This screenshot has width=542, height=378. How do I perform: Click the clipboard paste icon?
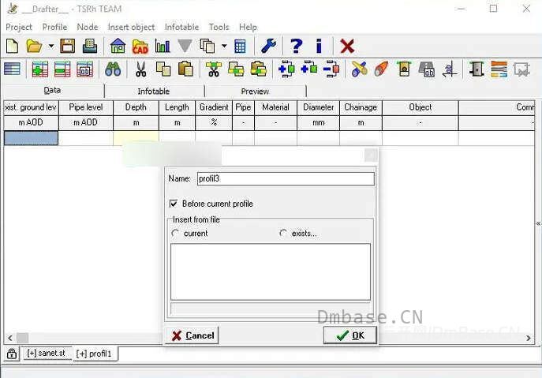pos(185,69)
